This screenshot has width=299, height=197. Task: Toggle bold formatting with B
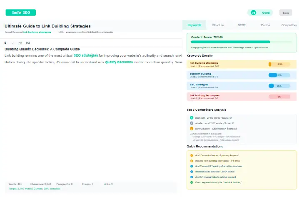click(x=5, y=43)
